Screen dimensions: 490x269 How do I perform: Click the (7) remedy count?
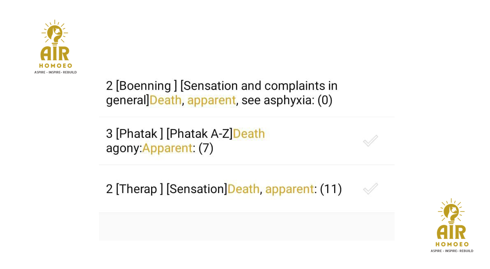tap(206, 148)
